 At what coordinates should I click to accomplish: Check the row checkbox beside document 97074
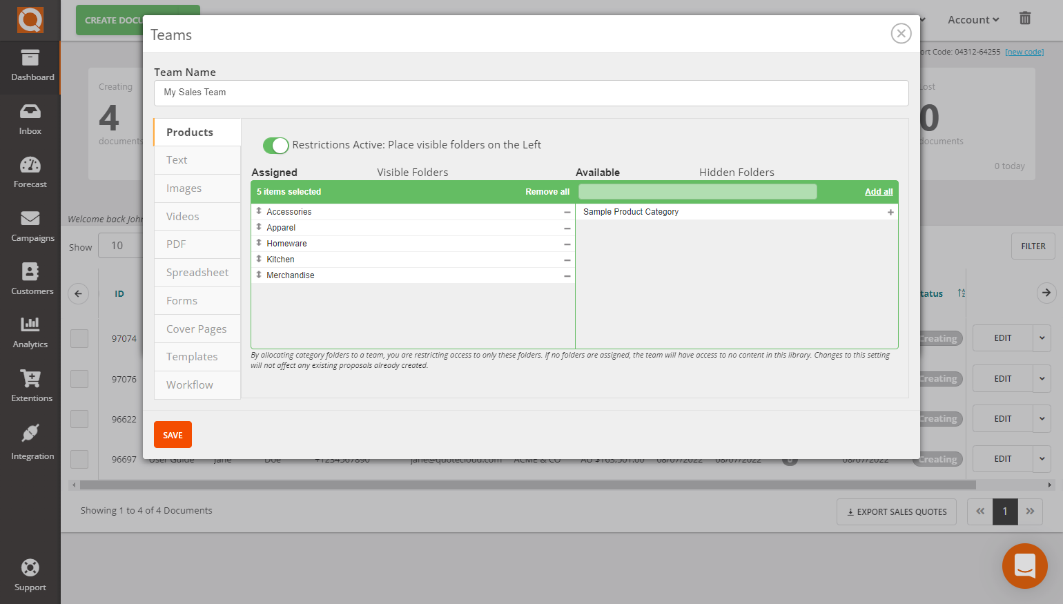click(x=79, y=338)
